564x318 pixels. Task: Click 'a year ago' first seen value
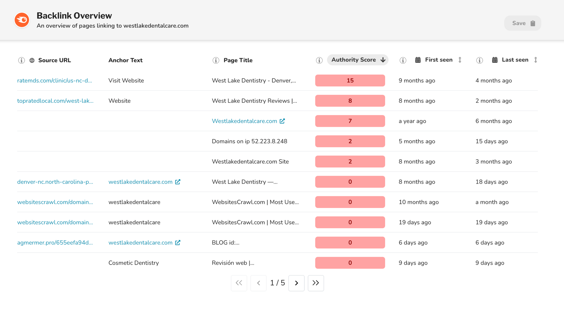[x=412, y=121]
